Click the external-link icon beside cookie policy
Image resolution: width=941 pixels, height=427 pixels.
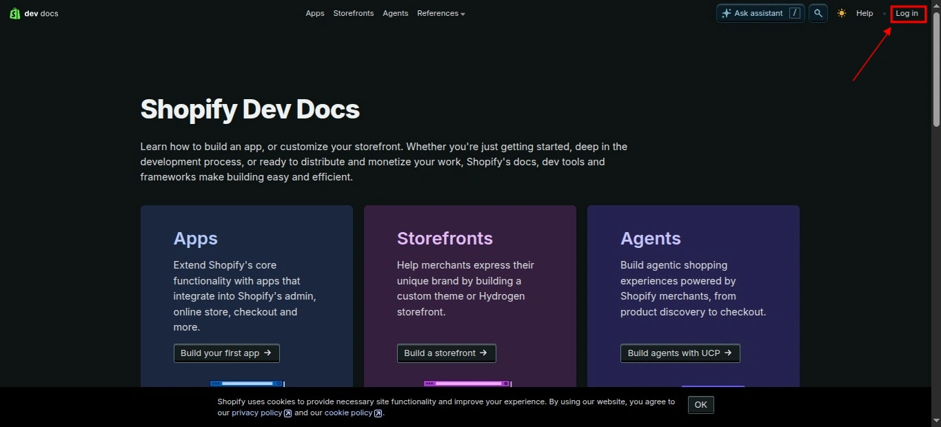[378, 413]
